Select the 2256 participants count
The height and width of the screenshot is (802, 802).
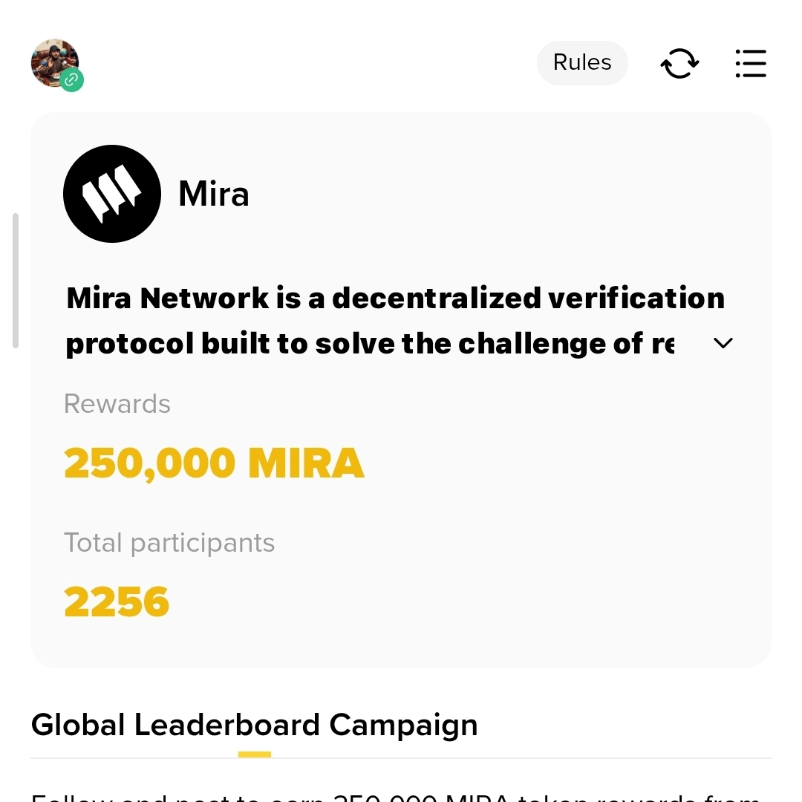[117, 601]
